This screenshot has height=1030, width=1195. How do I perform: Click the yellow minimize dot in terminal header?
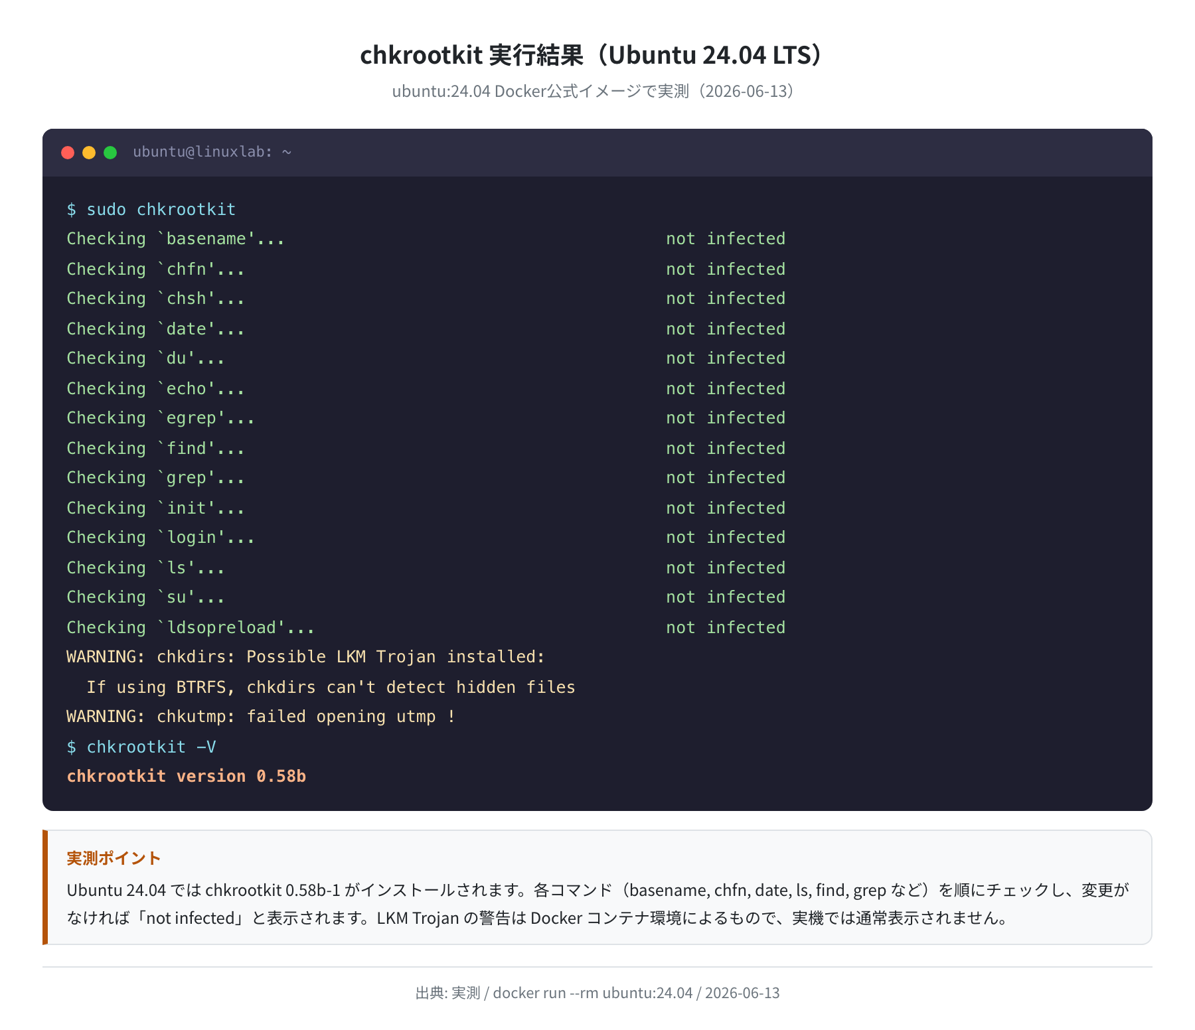[89, 153]
